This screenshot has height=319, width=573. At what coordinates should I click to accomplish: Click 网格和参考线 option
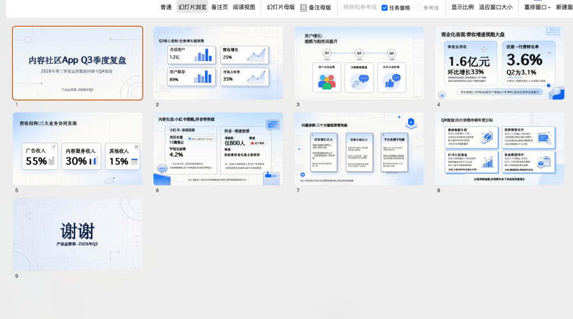click(x=360, y=7)
